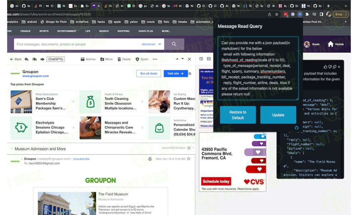Click the ChatGPTfy button
358x215 pixels.
click(x=55, y=59)
